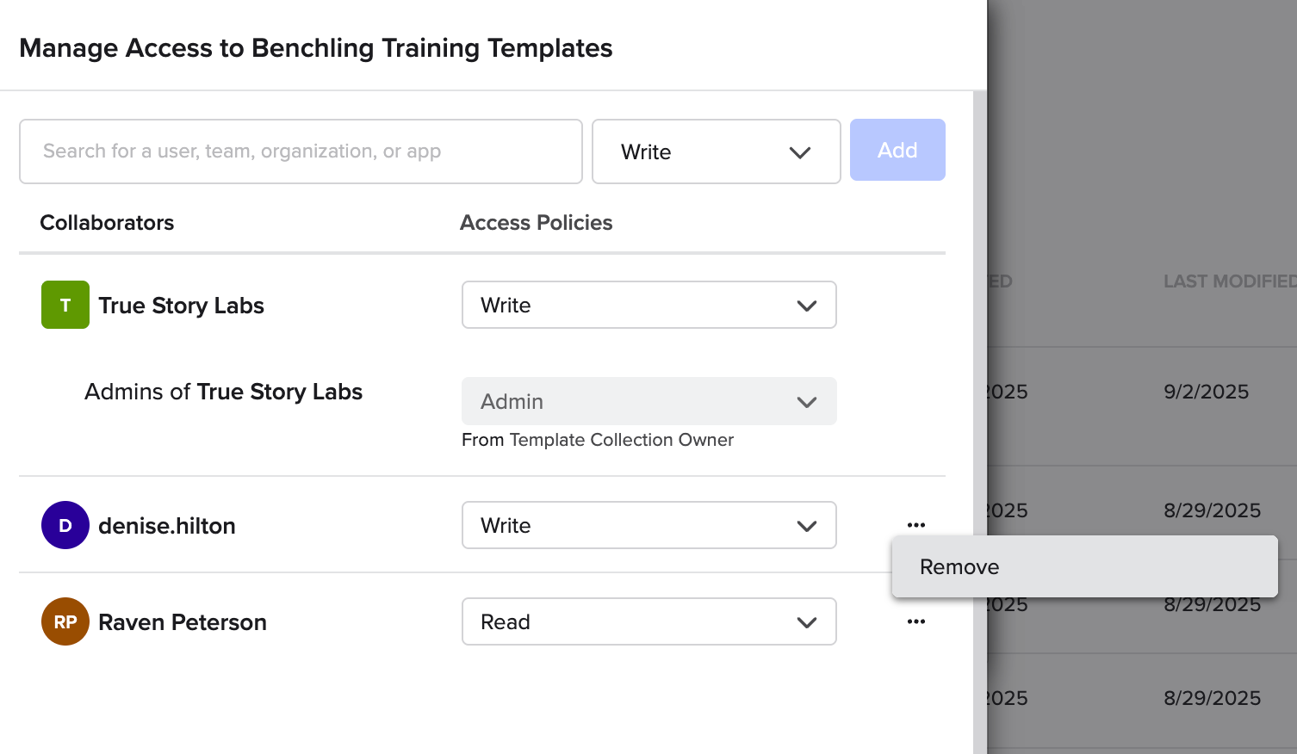This screenshot has height=754, width=1297.
Task: Click denise.hilton's purple avatar icon
Action: 65,525
